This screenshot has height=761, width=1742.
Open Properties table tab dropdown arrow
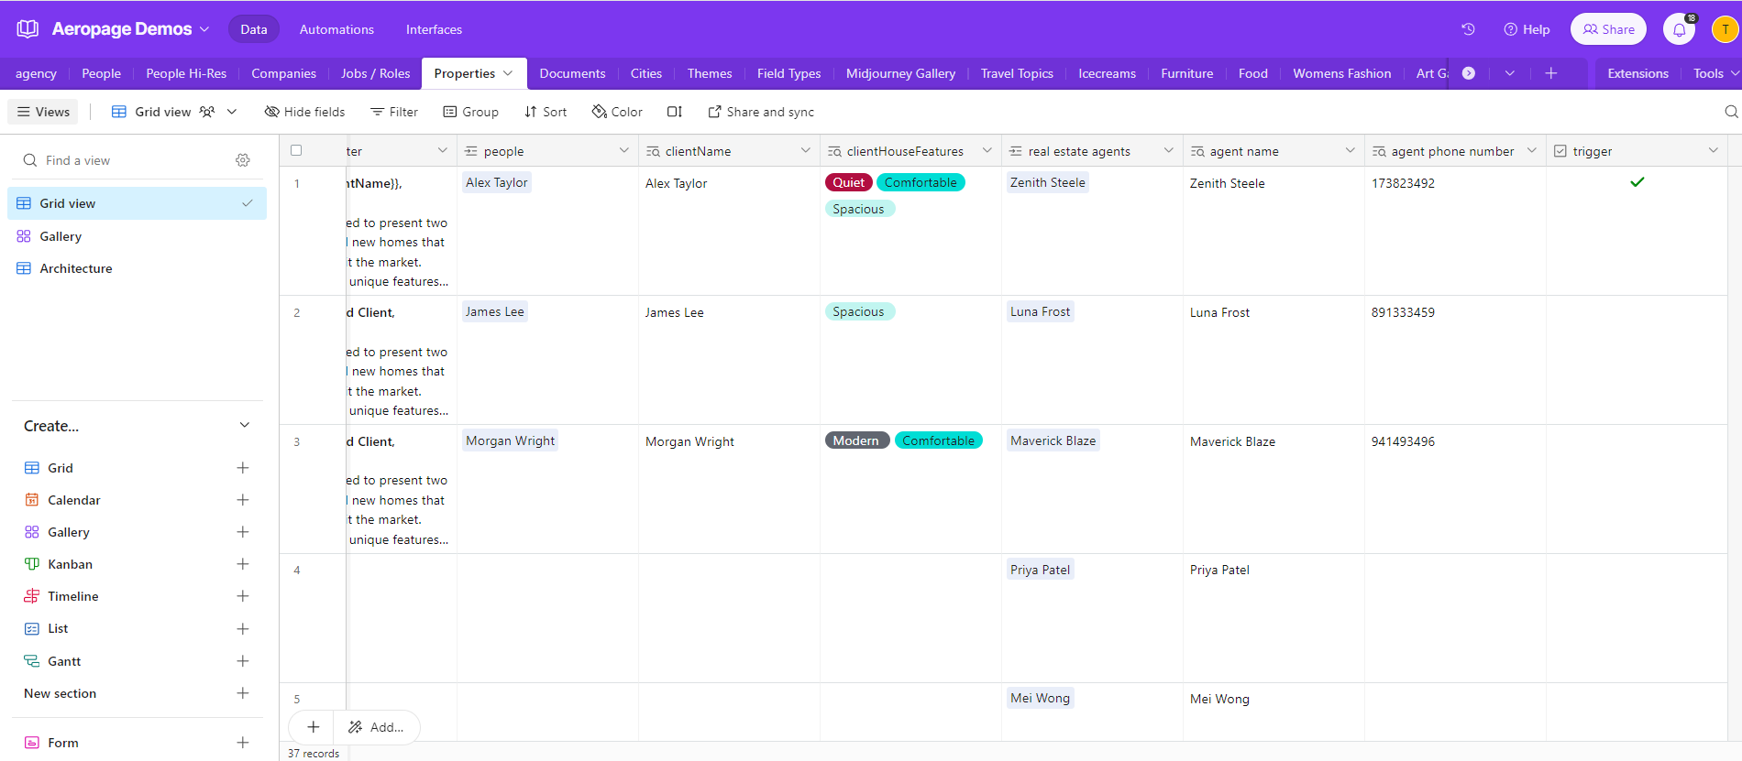click(508, 73)
